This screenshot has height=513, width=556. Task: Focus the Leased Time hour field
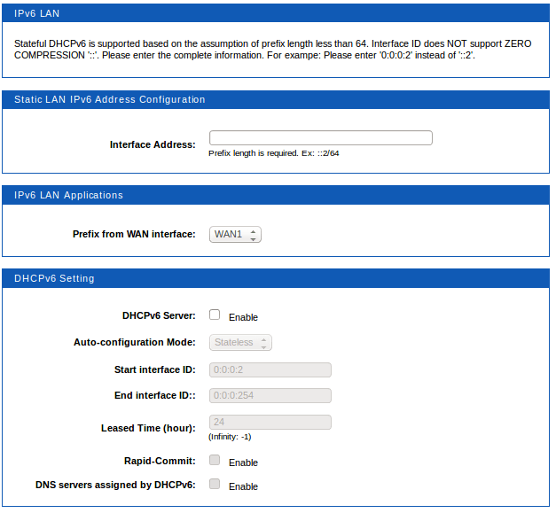click(270, 423)
